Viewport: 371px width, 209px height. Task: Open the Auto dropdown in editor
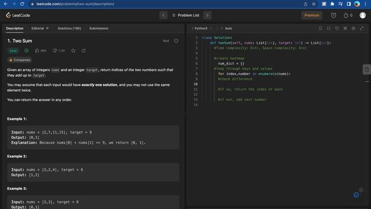point(227,28)
